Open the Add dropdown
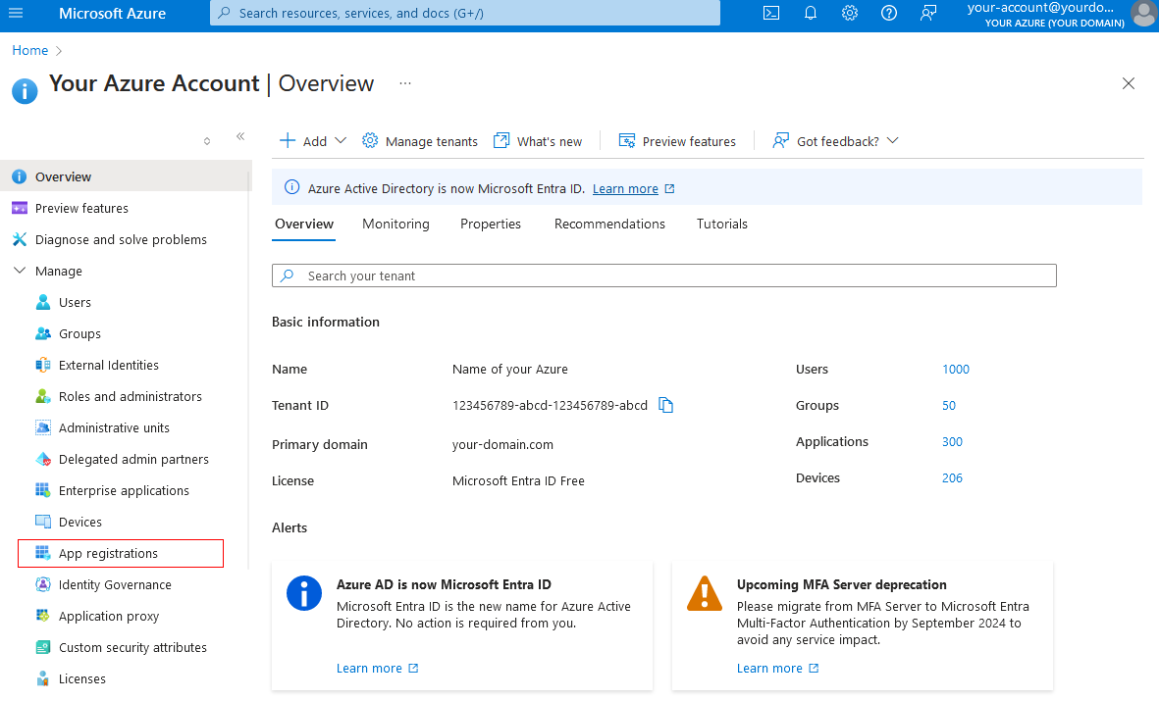Screen dimensions: 1159x701 point(313,141)
